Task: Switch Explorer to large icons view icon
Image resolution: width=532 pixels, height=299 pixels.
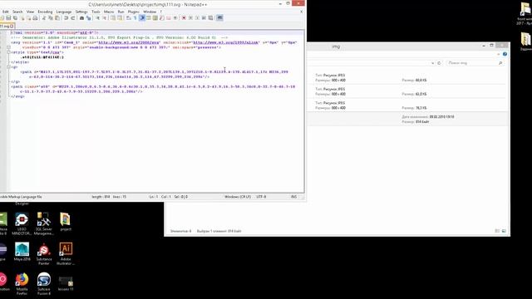Action: click(504, 231)
